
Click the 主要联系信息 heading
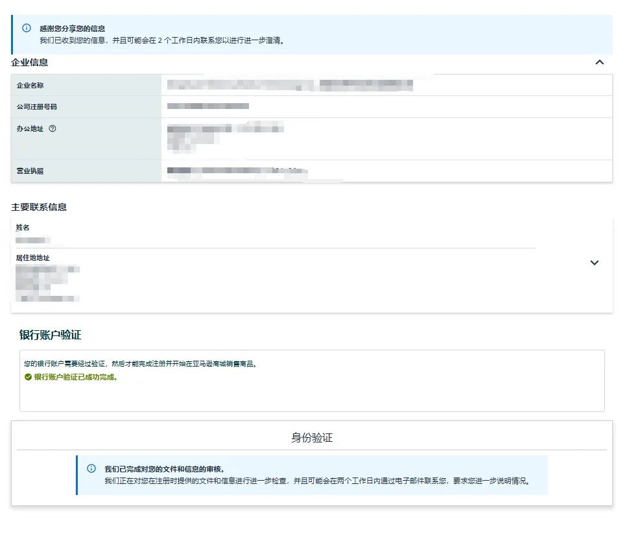pos(38,206)
